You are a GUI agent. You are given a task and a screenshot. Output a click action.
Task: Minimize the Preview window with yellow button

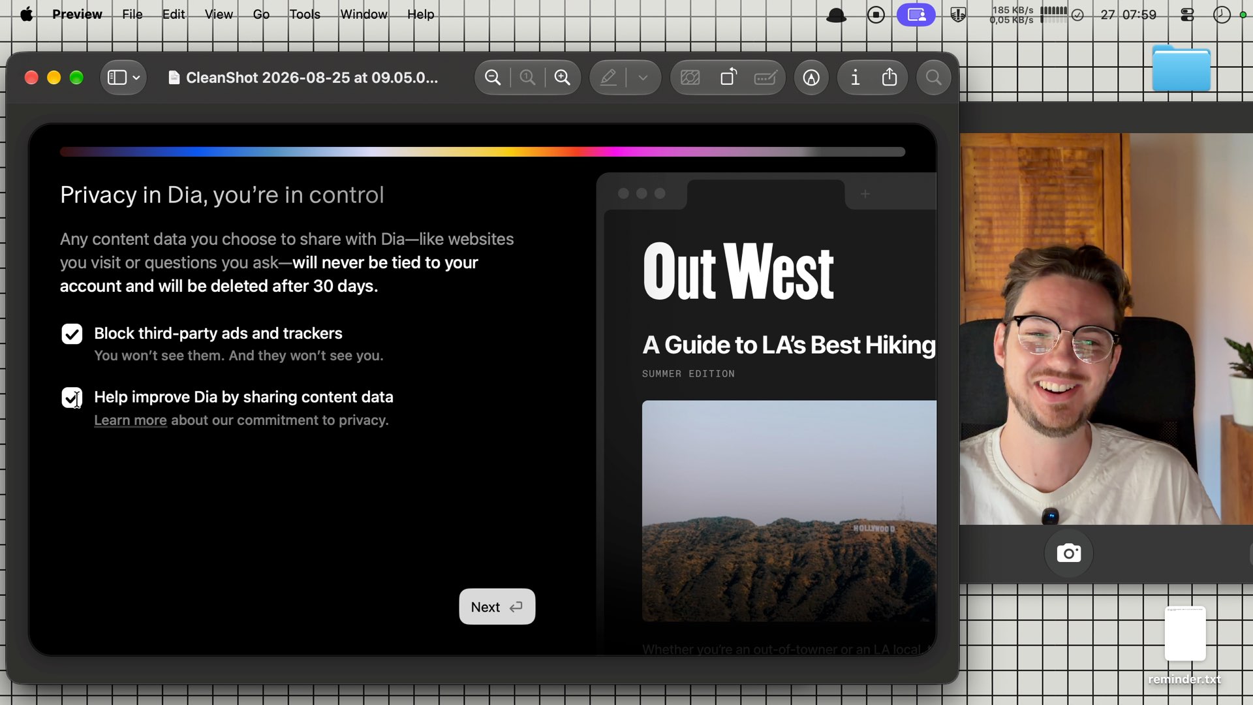(x=54, y=78)
